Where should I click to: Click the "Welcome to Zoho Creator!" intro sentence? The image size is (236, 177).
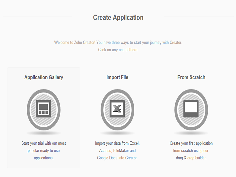pyautogui.click(x=118, y=43)
